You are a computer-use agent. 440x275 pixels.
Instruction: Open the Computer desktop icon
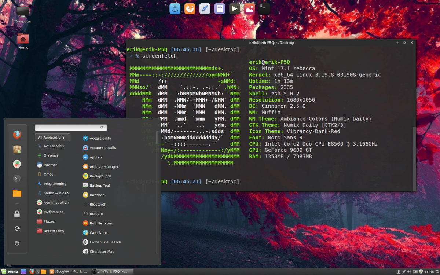(x=23, y=14)
